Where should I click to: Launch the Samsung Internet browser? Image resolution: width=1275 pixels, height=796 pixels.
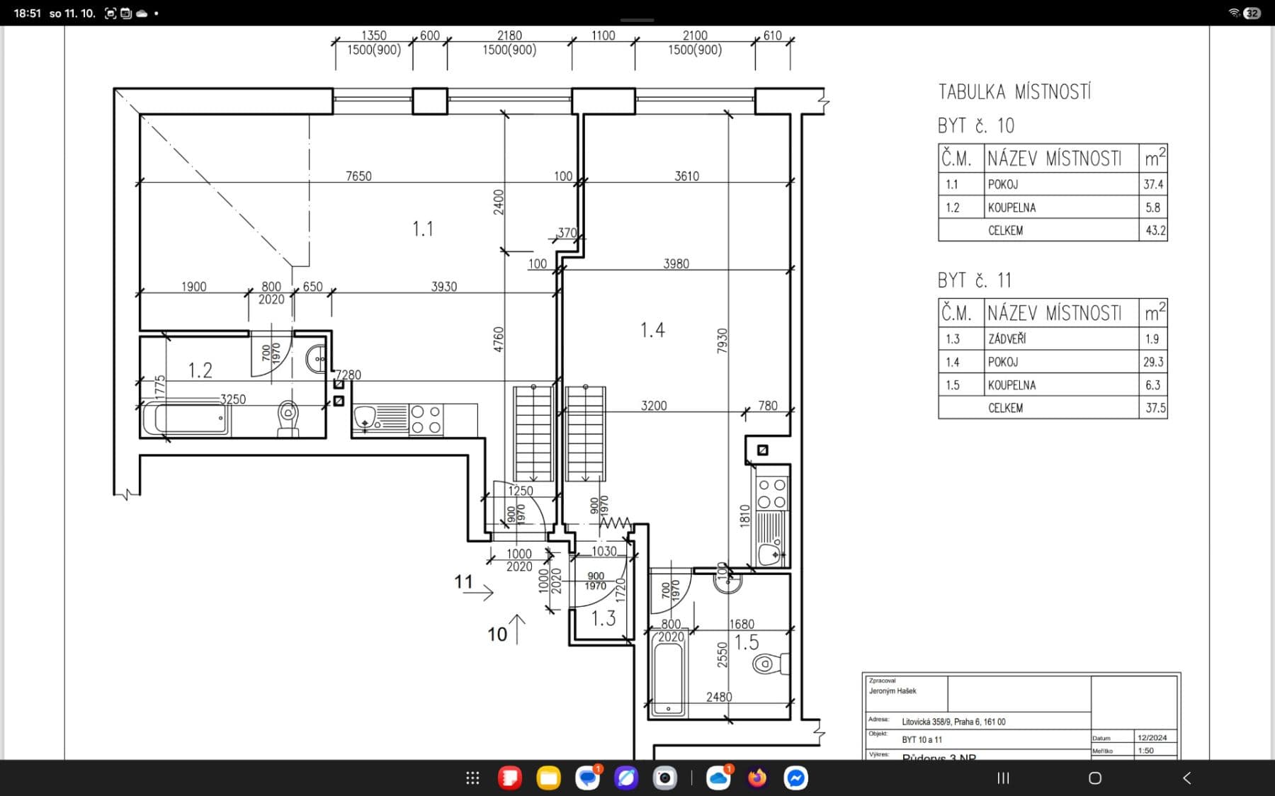626,777
